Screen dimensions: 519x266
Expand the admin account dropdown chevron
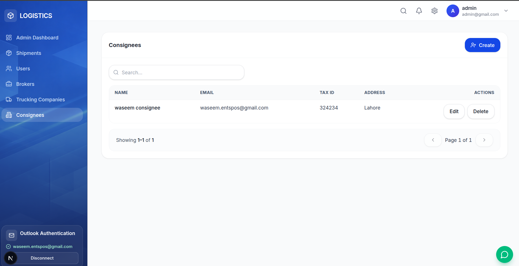pos(506,11)
